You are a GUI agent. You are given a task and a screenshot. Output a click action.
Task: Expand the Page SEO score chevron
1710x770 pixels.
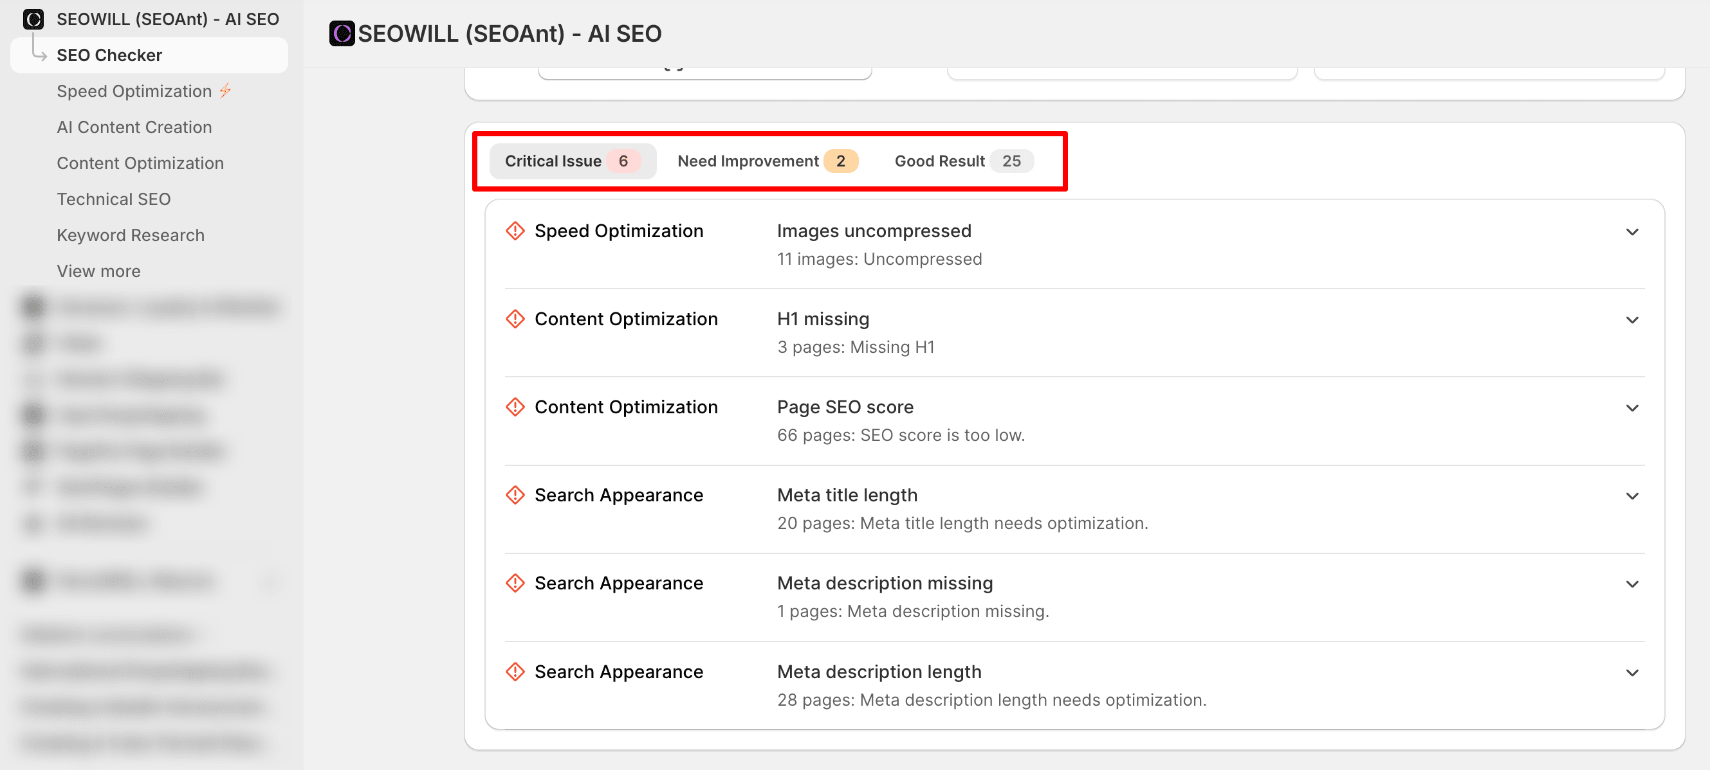click(1632, 409)
